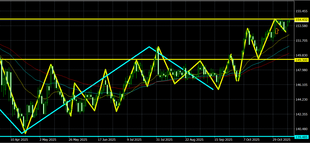Click the 155.455 price scale value
The height and width of the screenshot is (143, 310).
[x=301, y=11]
